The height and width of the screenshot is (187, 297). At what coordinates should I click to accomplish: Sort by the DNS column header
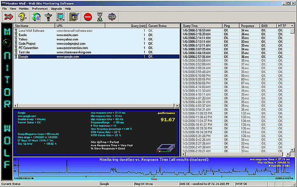tap(268, 26)
